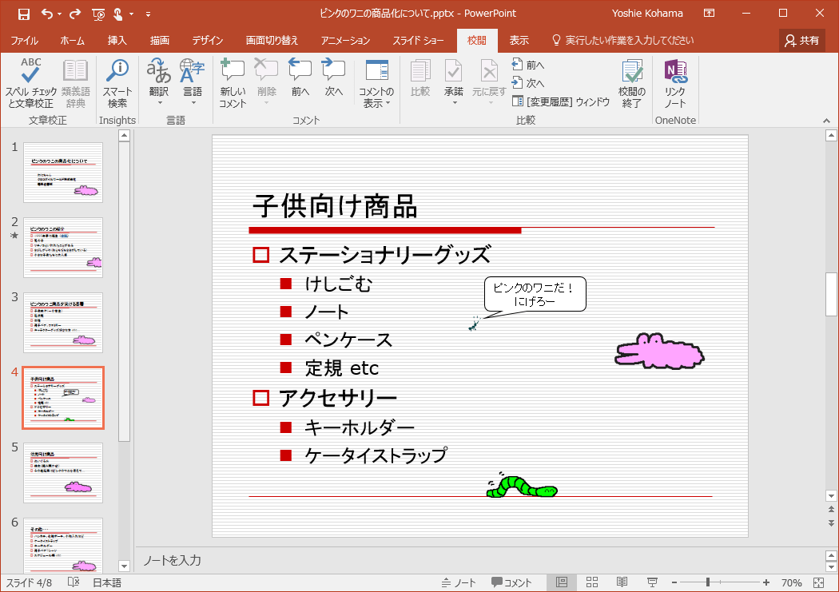
Task: Toggle the Notes pane in status bar
Action: coord(459,582)
